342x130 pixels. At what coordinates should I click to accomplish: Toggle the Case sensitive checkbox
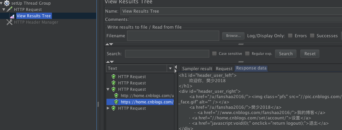(214, 54)
